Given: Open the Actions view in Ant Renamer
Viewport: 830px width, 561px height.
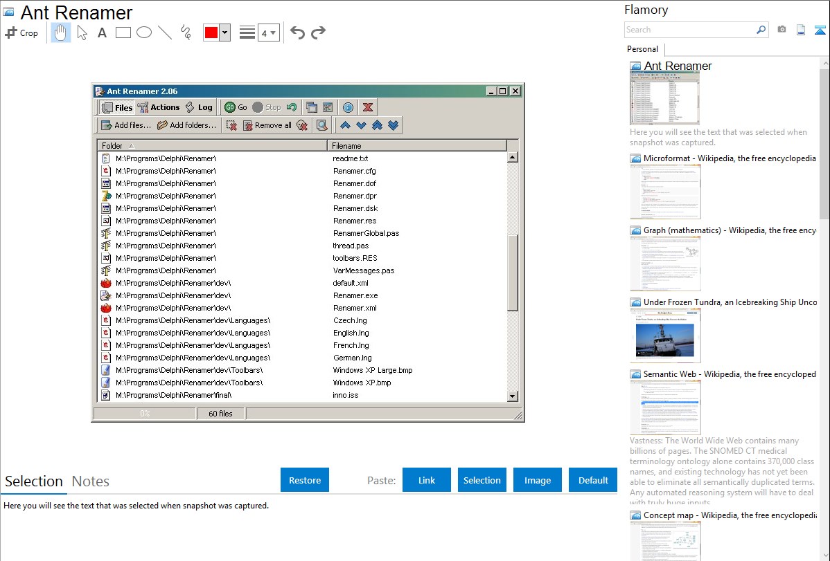Looking at the screenshot, I should point(159,107).
